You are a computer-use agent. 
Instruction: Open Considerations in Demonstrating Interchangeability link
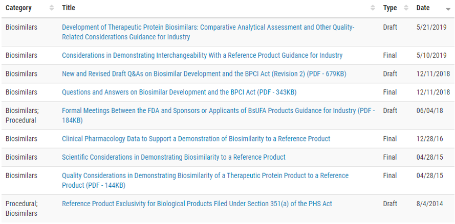coord(202,55)
